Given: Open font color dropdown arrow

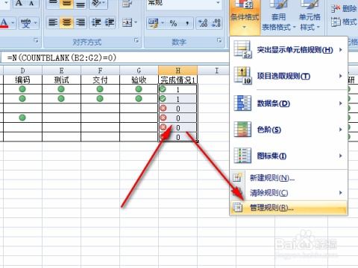Looking at the screenshot, I should tap(13, 23).
